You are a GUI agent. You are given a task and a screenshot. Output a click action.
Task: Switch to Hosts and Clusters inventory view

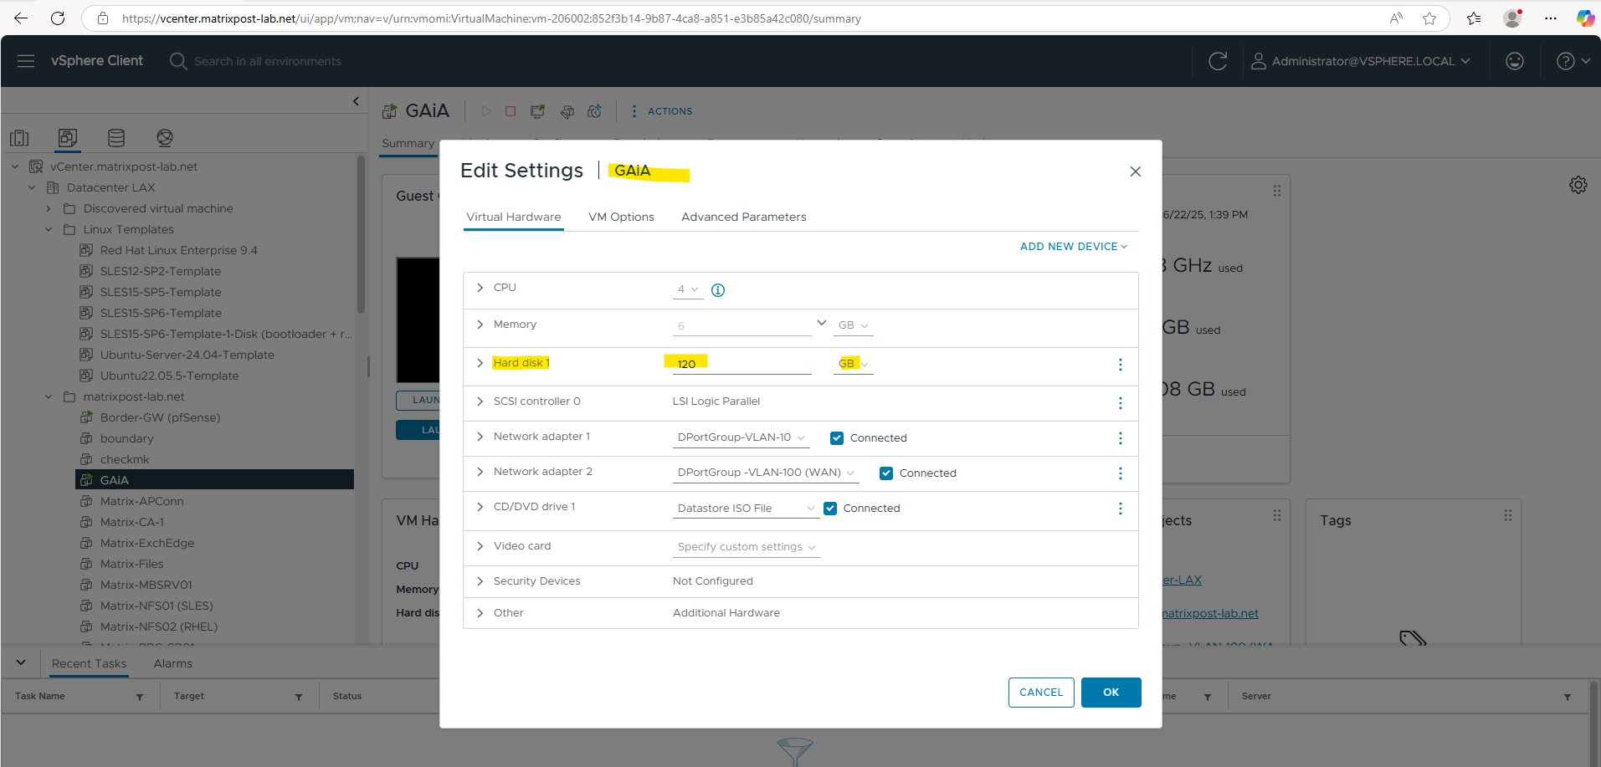[x=19, y=138]
